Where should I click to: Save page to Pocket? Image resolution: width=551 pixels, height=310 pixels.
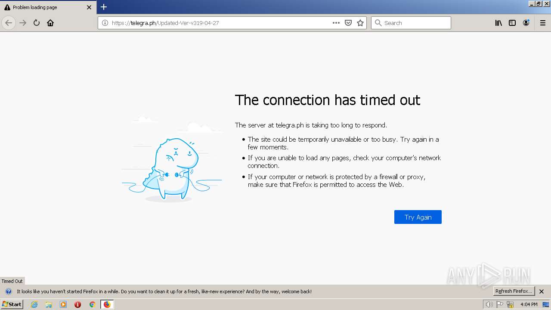[x=348, y=23]
